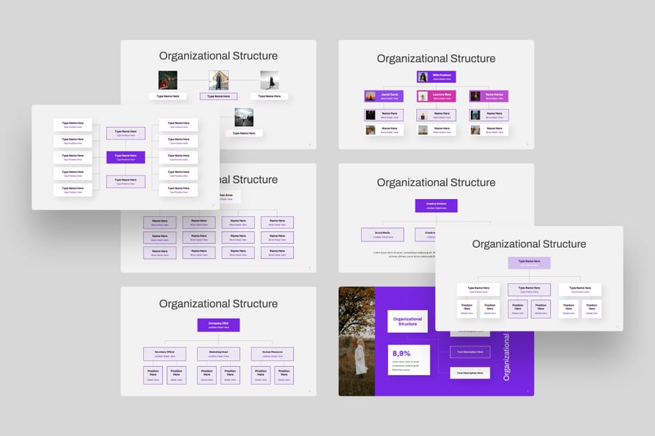Image resolution: width=655 pixels, height=436 pixels.
Task: Select the solid purple center node in radial chart
Action: pyautogui.click(x=126, y=157)
